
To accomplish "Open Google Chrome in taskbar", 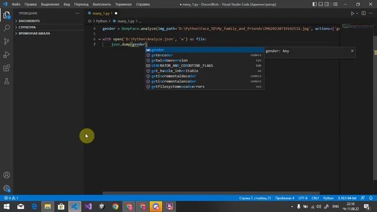I will 115,207.
